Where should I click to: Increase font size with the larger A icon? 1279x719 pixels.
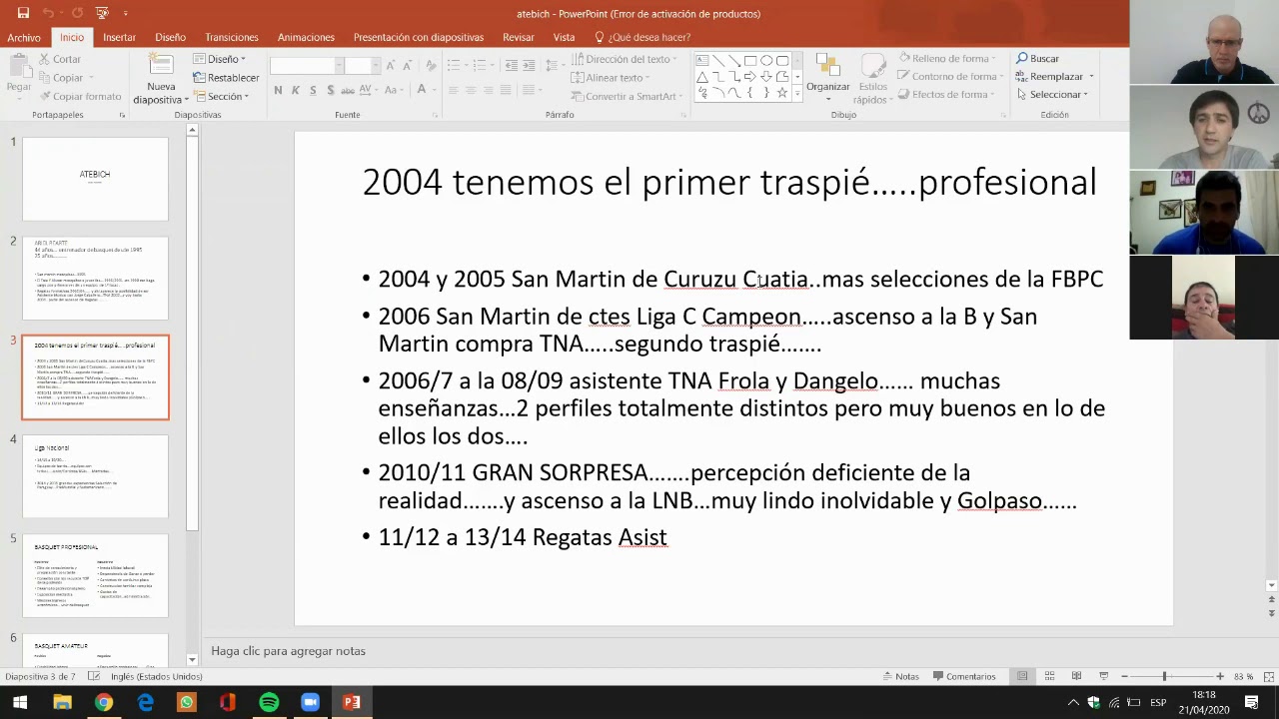pos(390,66)
